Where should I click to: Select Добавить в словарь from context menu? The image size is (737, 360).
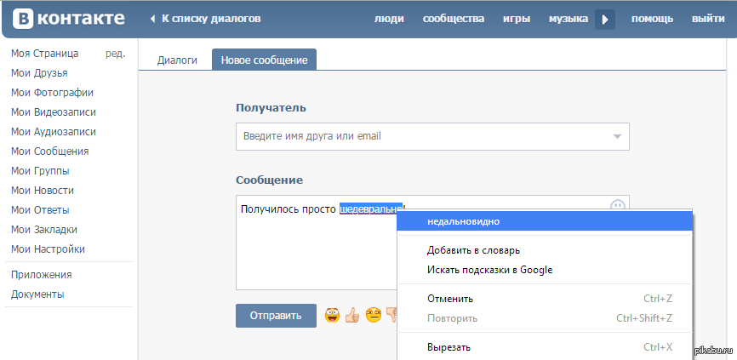(473, 250)
